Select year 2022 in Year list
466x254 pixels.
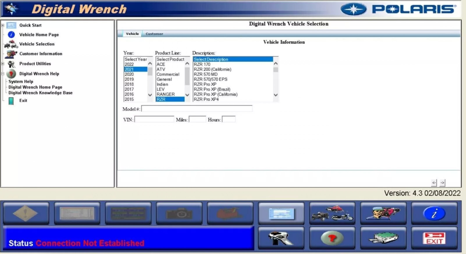136,64
